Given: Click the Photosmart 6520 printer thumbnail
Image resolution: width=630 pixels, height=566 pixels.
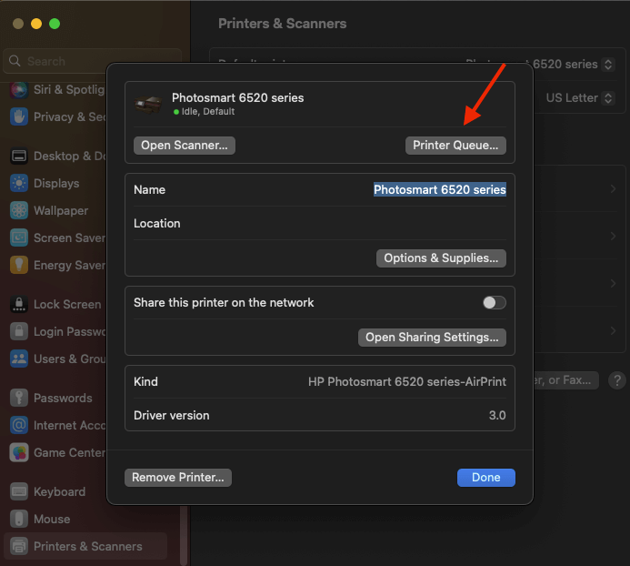Looking at the screenshot, I should point(149,105).
